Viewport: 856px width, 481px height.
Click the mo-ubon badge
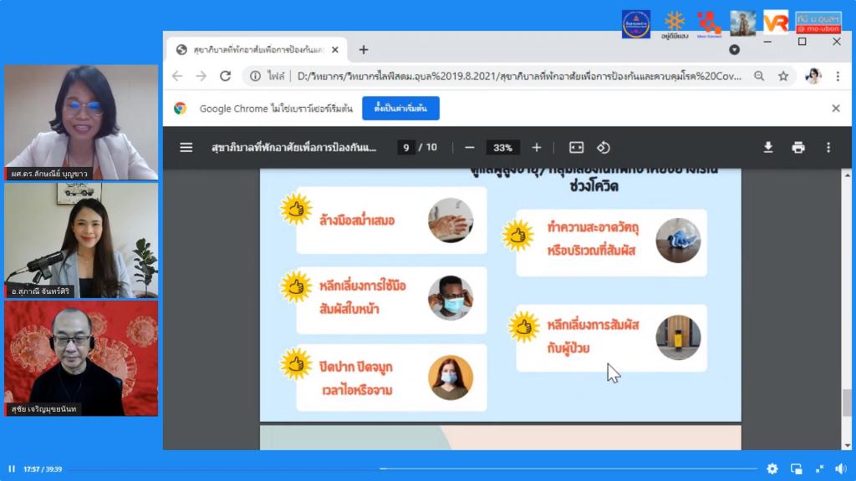[818, 23]
